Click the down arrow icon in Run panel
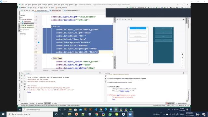 point(25,79)
